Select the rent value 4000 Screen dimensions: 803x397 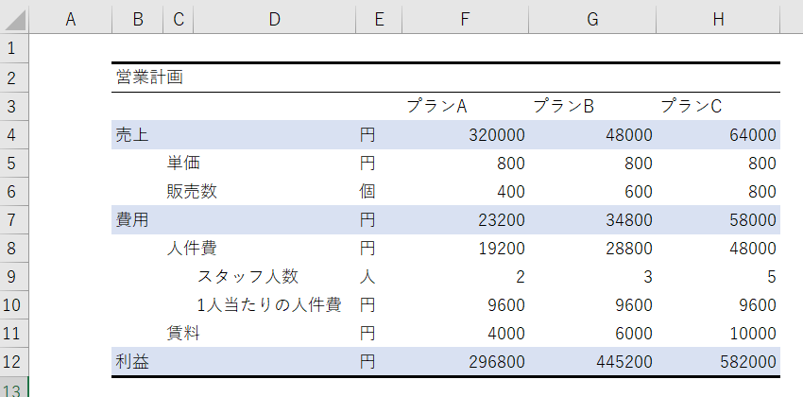506,334
